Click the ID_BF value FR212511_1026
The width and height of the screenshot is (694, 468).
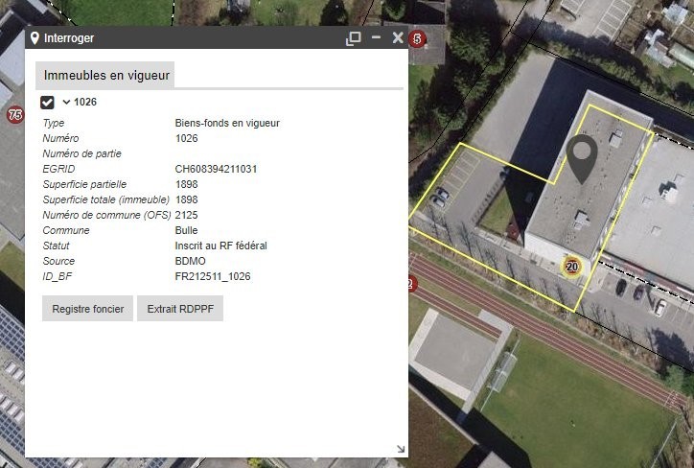pos(213,276)
